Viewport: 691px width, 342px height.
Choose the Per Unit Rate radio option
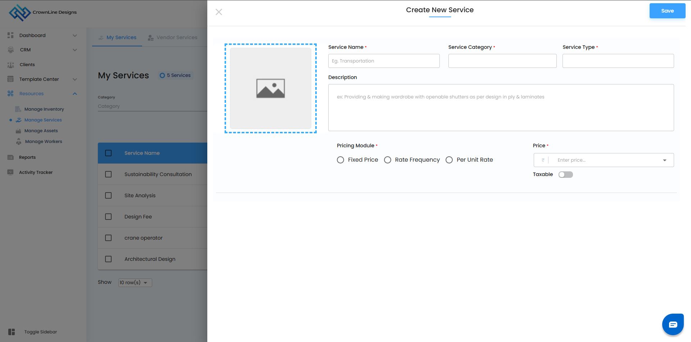(x=449, y=160)
